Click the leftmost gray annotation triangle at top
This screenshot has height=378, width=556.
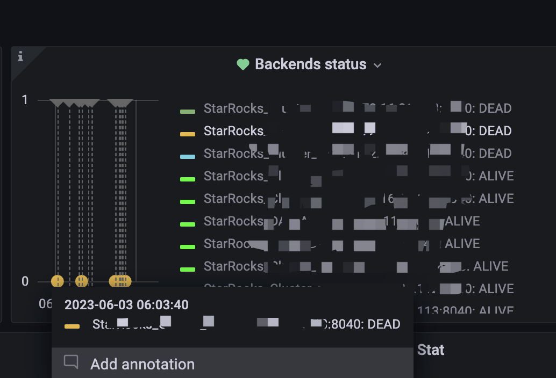57,103
